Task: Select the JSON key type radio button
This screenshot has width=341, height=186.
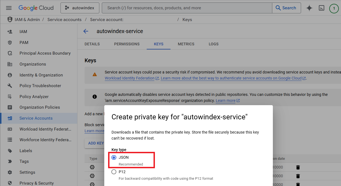Action: tap(114, 158)
